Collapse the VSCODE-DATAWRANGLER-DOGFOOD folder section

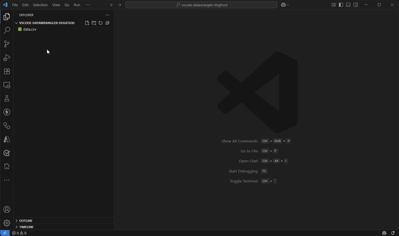(x=47, y=23)
